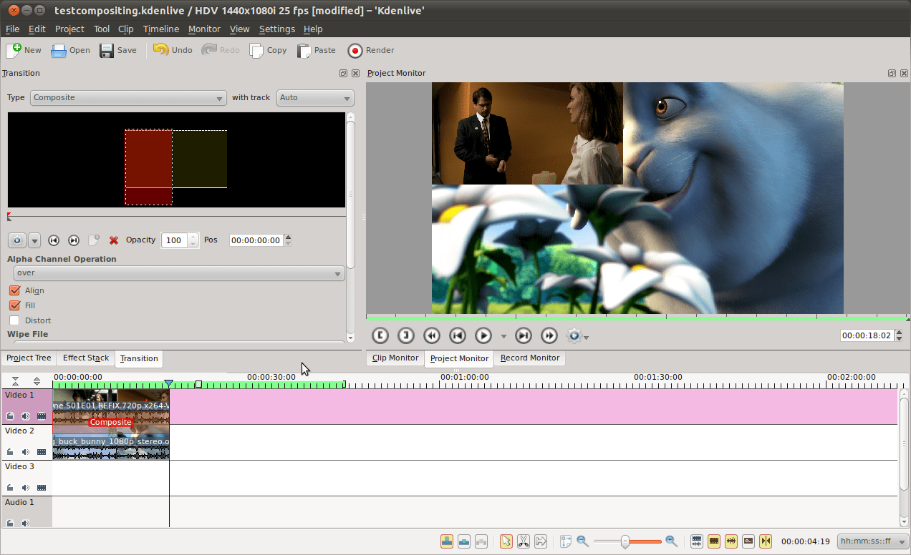Create a new project with the New button
The width and height of the screenshot is (911, 555).
24,50
